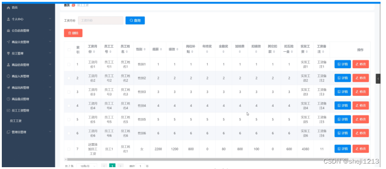Check the checkbox for row 1
386x169 pixels.
69,65
